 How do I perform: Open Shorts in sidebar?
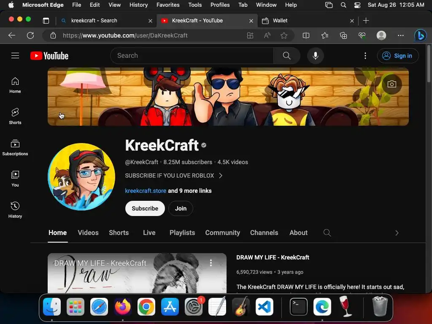[15, 116]
